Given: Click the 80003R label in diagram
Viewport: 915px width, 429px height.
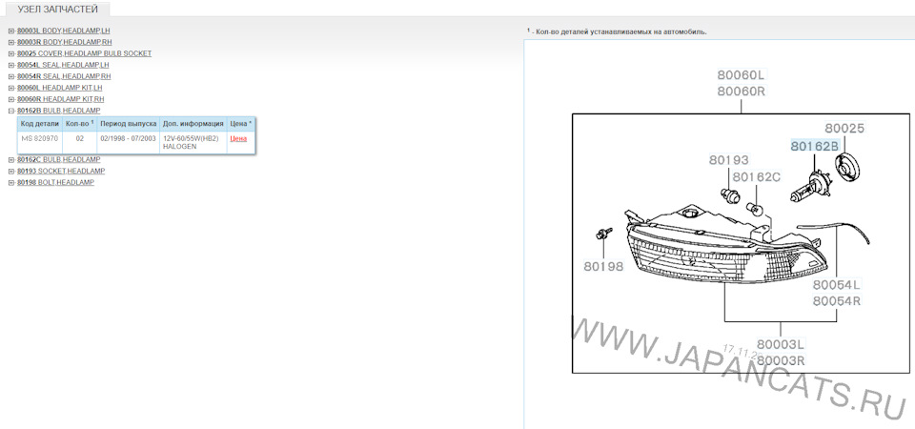Looking at the screenshot, I should pyautogui.click(x=781, y=360).
